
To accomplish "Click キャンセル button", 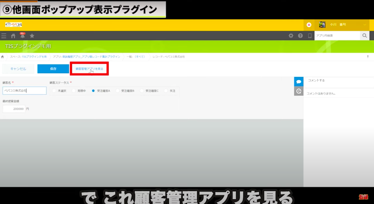I will [18, 69].
